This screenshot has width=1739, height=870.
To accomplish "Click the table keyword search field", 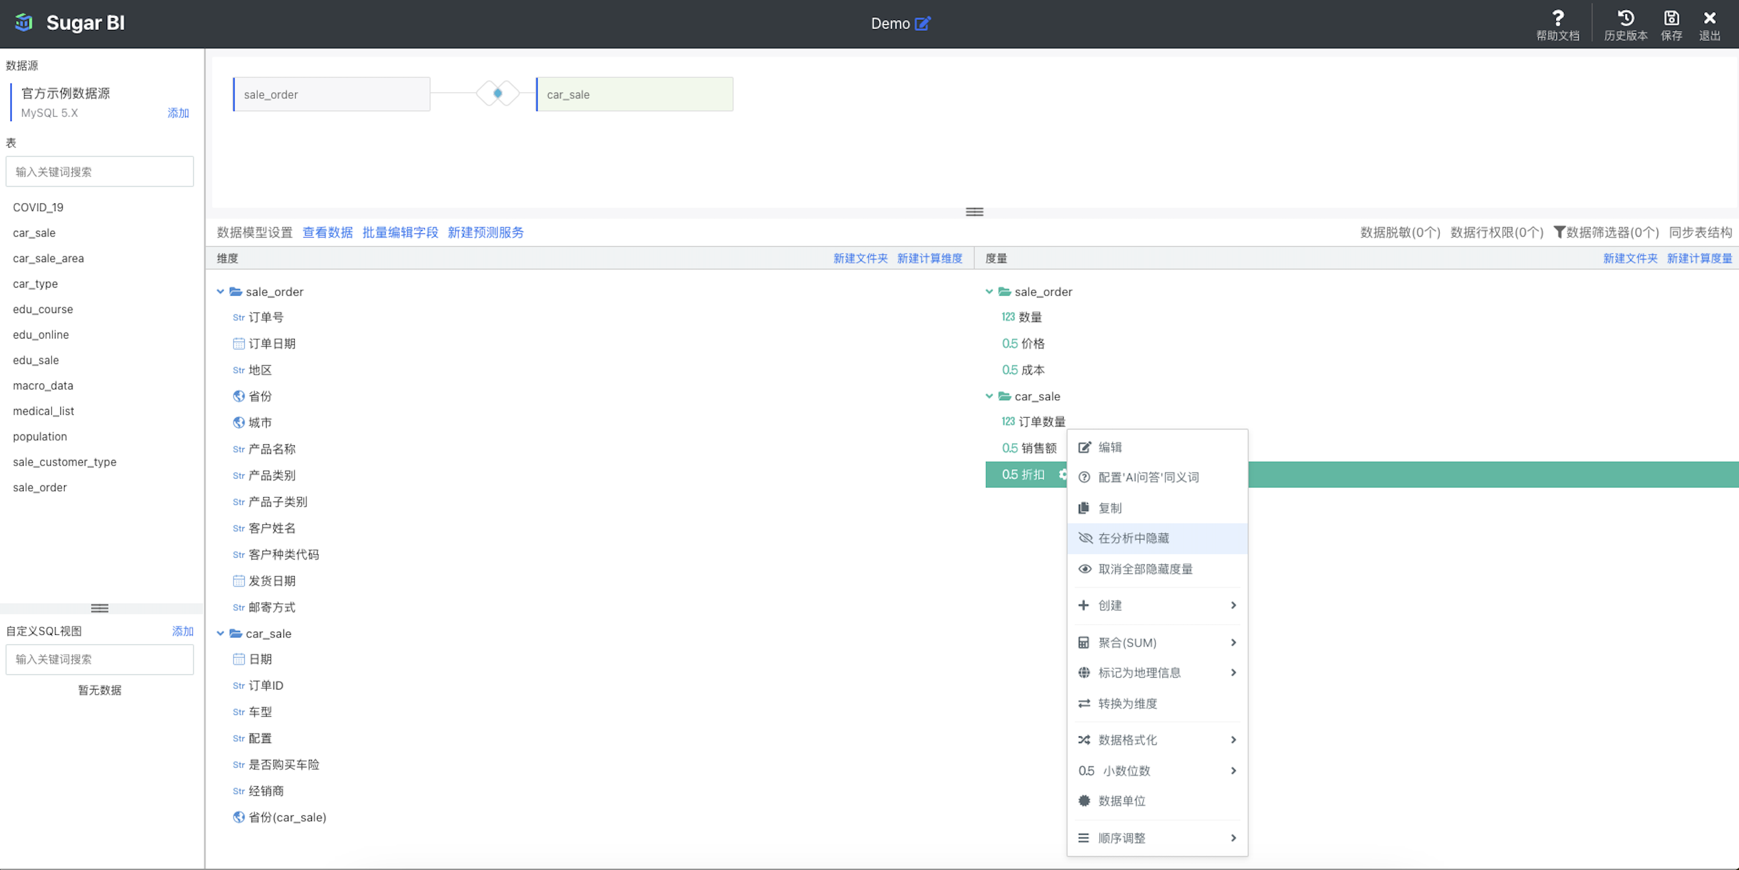I will click(x=100, y=172).
